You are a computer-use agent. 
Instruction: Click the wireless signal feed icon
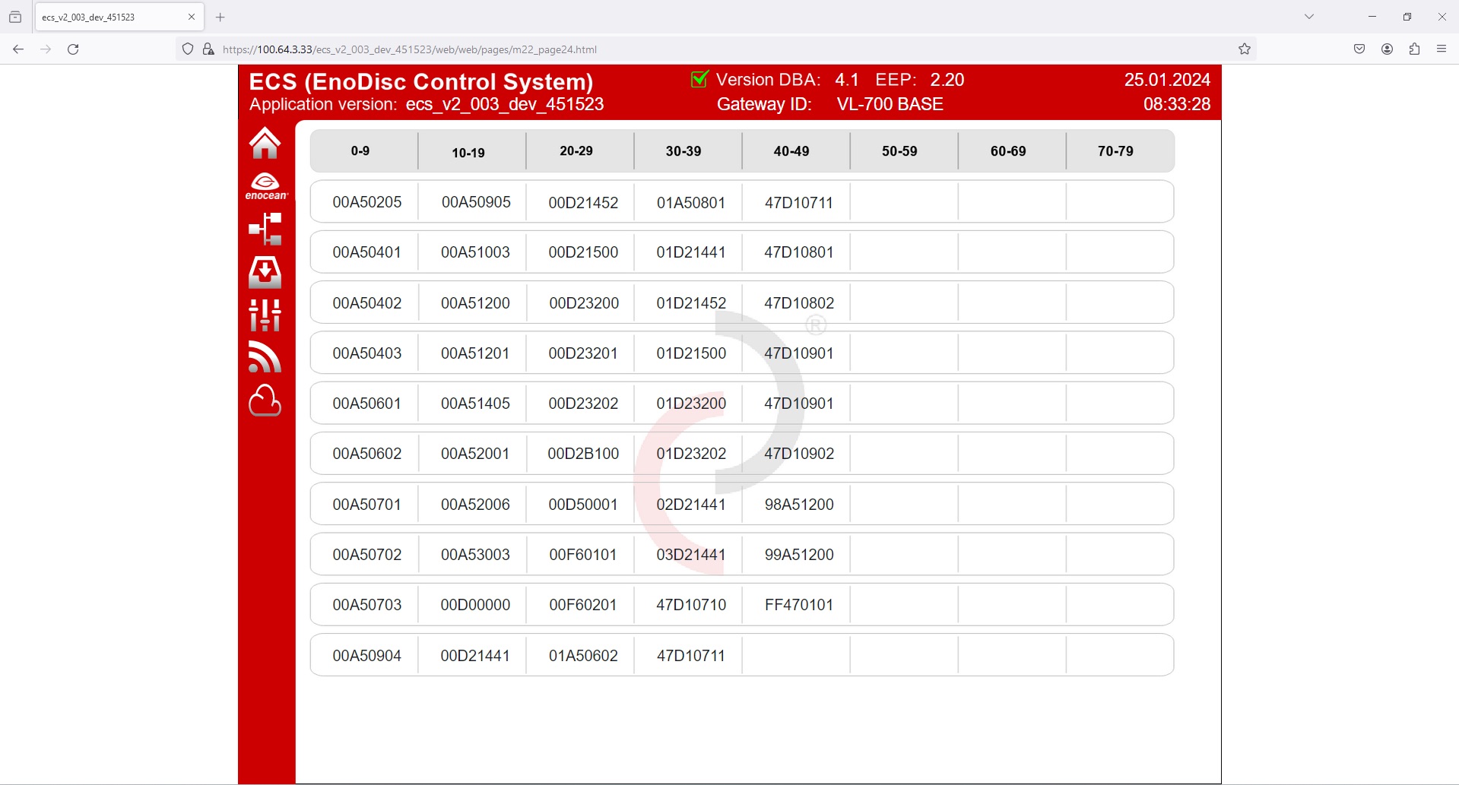click(x=265, y=357)
